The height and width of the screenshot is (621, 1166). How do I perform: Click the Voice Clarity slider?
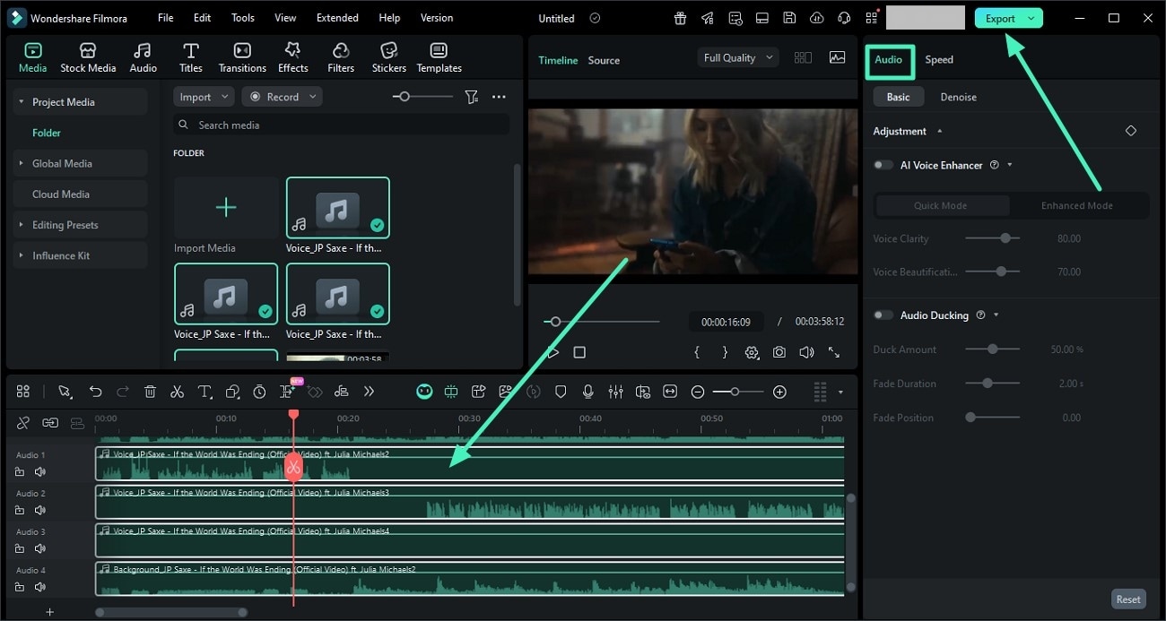(993, 238)
